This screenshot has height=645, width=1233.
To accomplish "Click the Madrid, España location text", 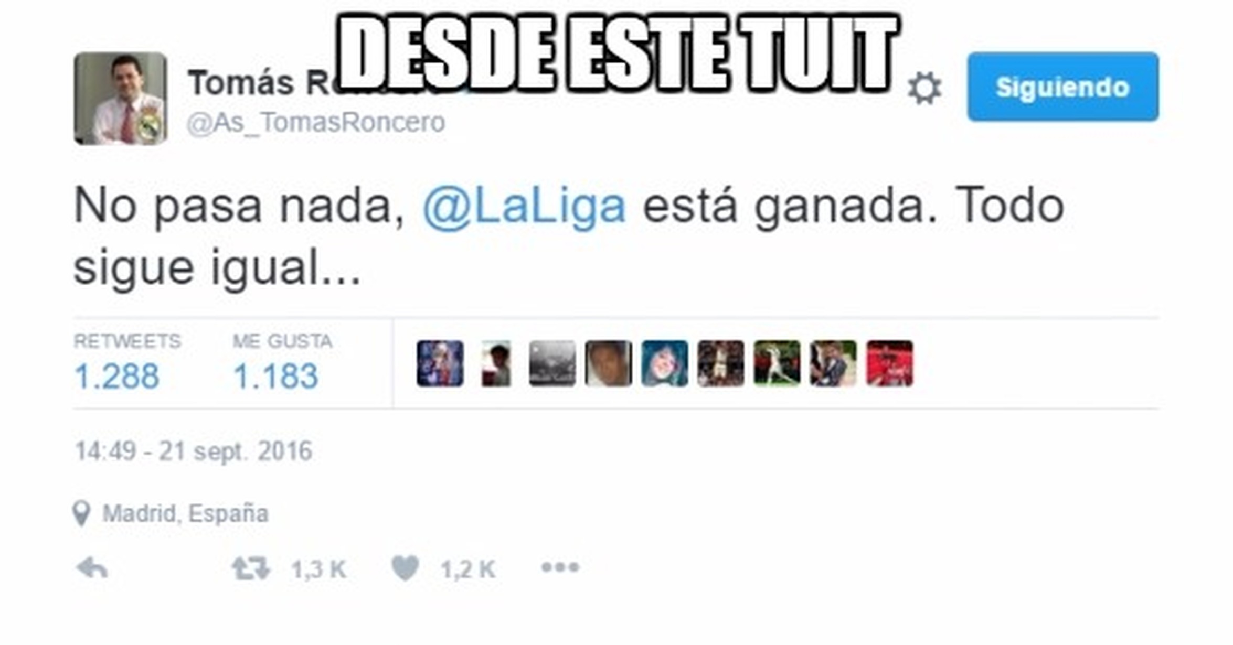I will point(185,513).
